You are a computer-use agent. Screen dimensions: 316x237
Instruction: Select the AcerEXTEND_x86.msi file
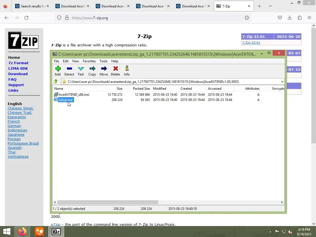click(x=74, y=95)
